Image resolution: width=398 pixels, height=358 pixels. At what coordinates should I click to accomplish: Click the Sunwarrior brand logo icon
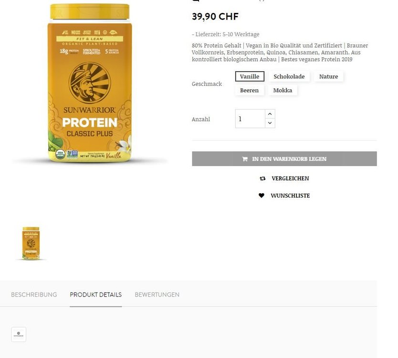pos(19,335)
